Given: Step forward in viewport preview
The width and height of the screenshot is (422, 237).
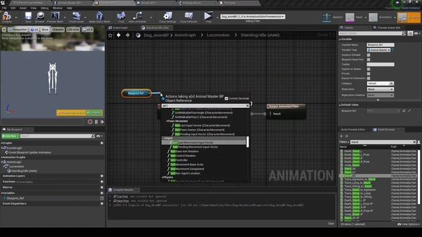Looking at the screenshot, I should pyautogui.click(x=102, y=122).
